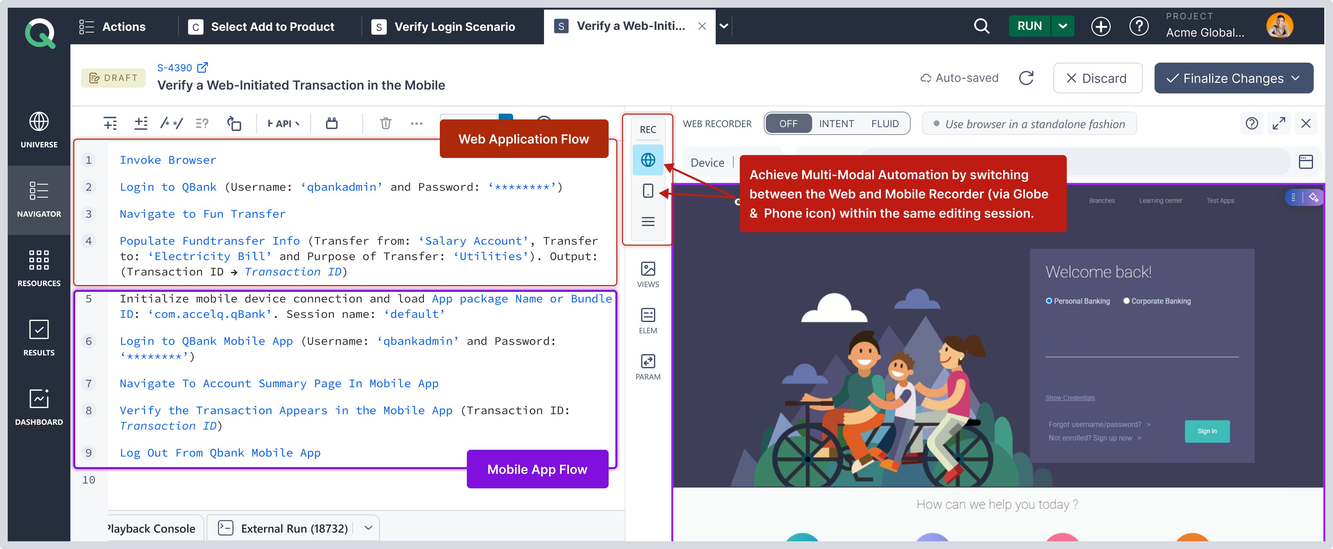Click the Sign In button
The width and height of the screenshot is (1333, 549).
pos(1207,431)
